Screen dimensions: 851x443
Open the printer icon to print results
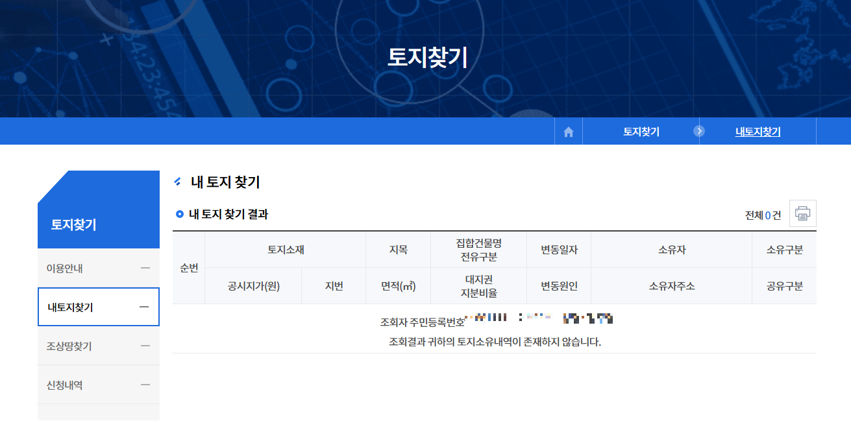point(802,213)
